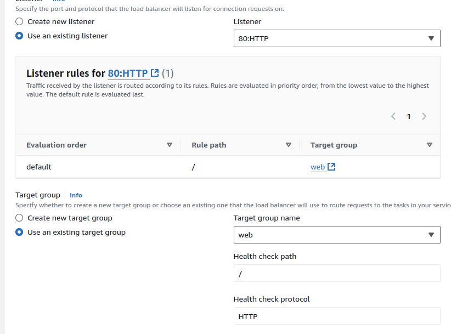Go to next page of listener rules
The height and width of the screenshot is (334, 451).
(424, 116)
